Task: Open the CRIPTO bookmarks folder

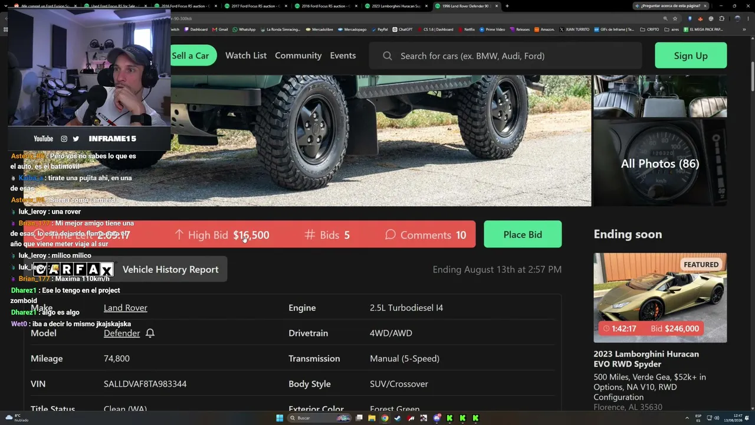Action: (649, 30)
